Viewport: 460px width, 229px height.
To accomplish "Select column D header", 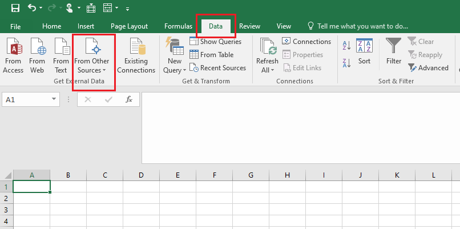I will point(140,175).
